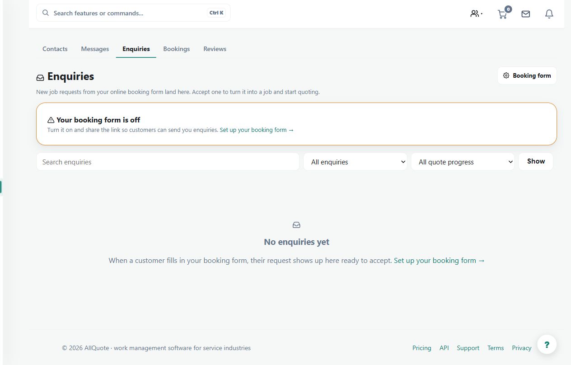Select the Enquiries tab

(136, 49)
